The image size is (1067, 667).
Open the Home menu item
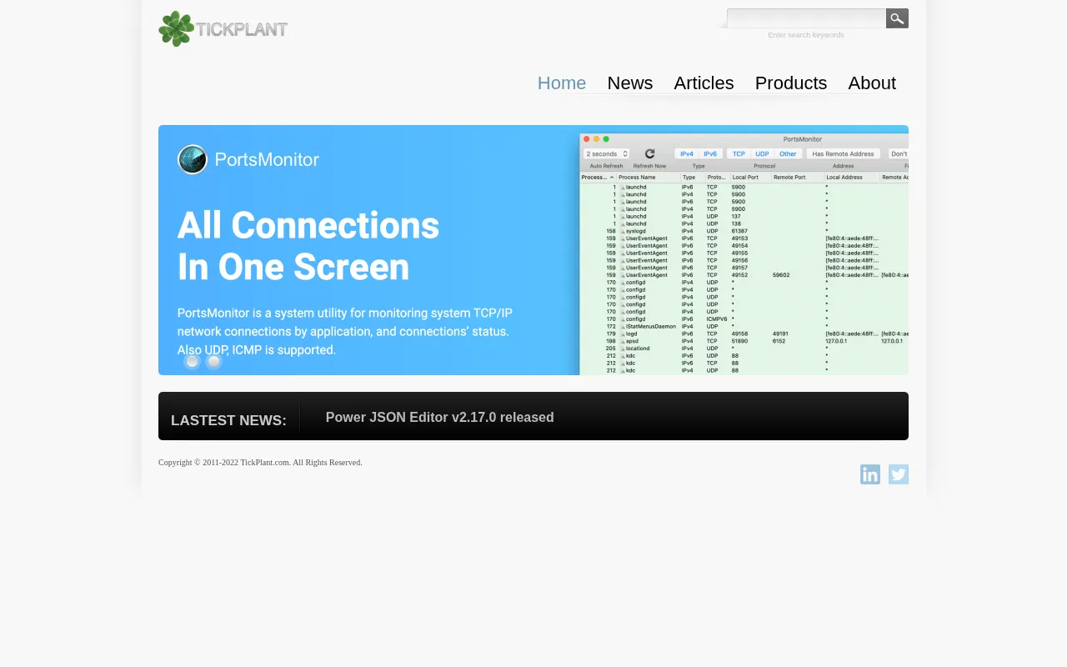tap(562, 83)
